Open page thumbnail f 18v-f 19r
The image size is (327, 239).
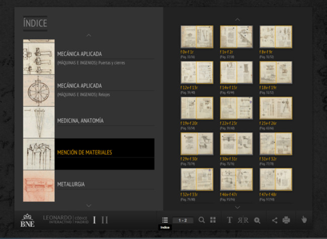pyautogui.click(x=276, y=72)
